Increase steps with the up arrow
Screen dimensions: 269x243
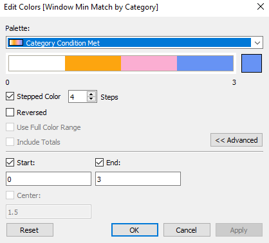pos(91,94)
